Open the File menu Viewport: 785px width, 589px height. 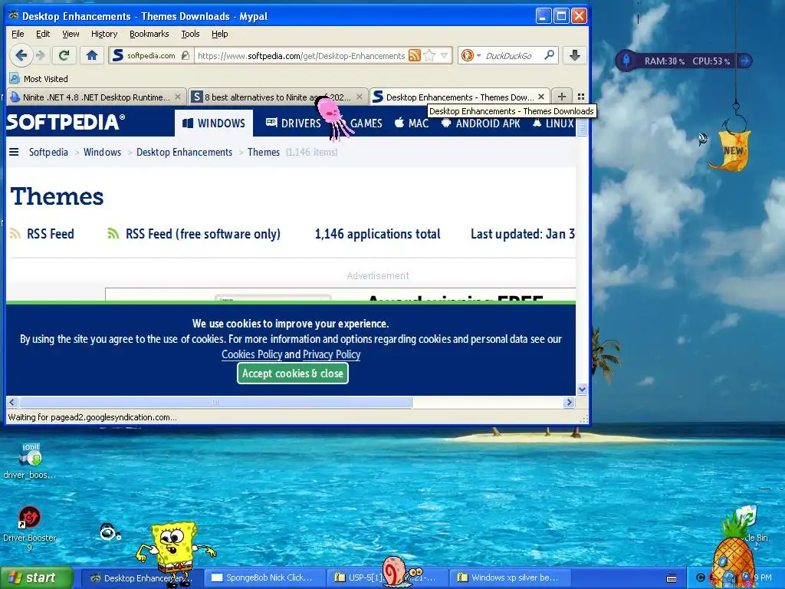(x=18, y=34)
